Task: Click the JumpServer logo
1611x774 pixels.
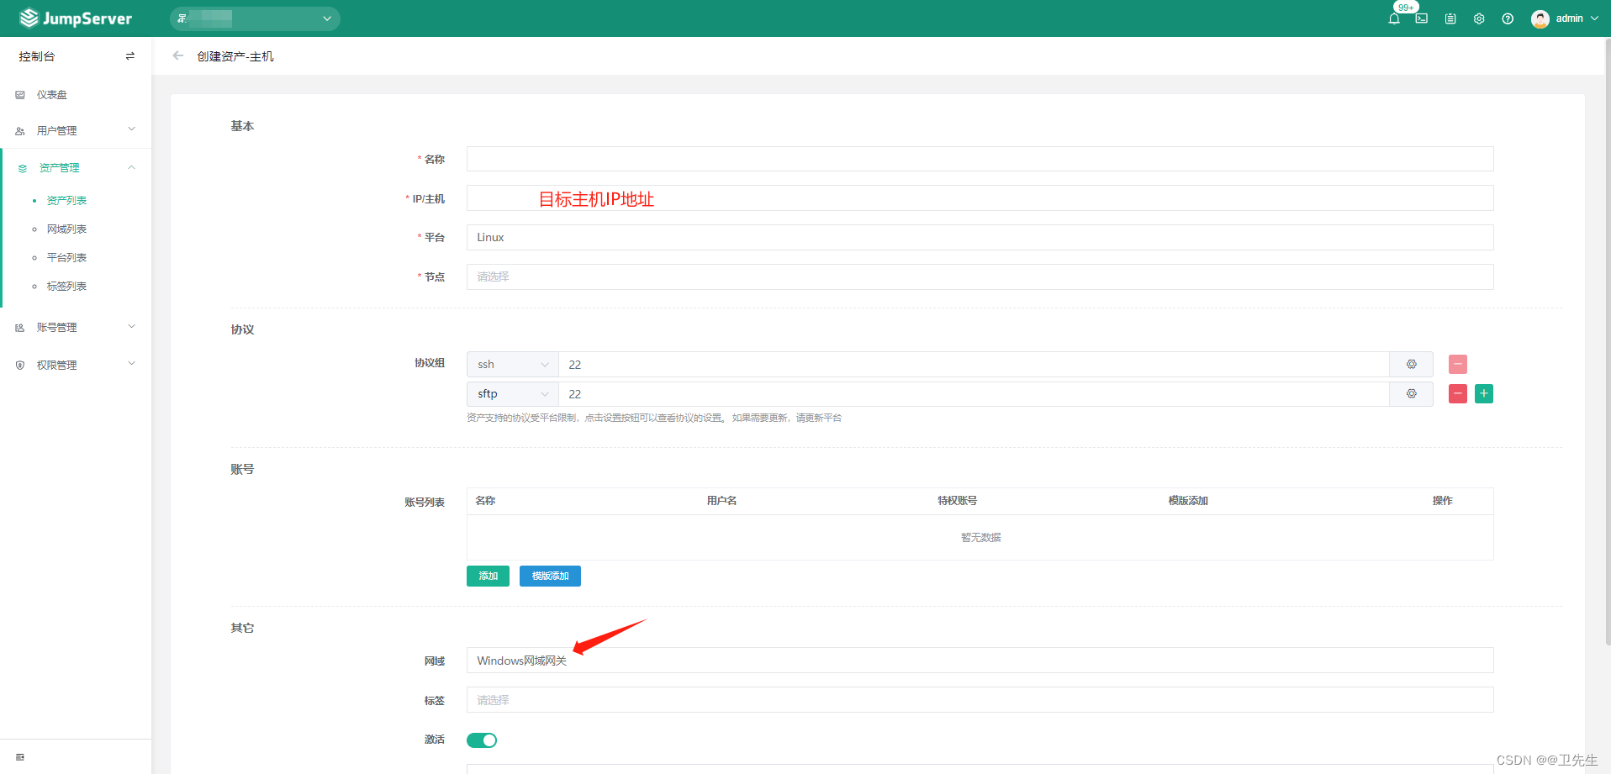Action: (76, 18)
